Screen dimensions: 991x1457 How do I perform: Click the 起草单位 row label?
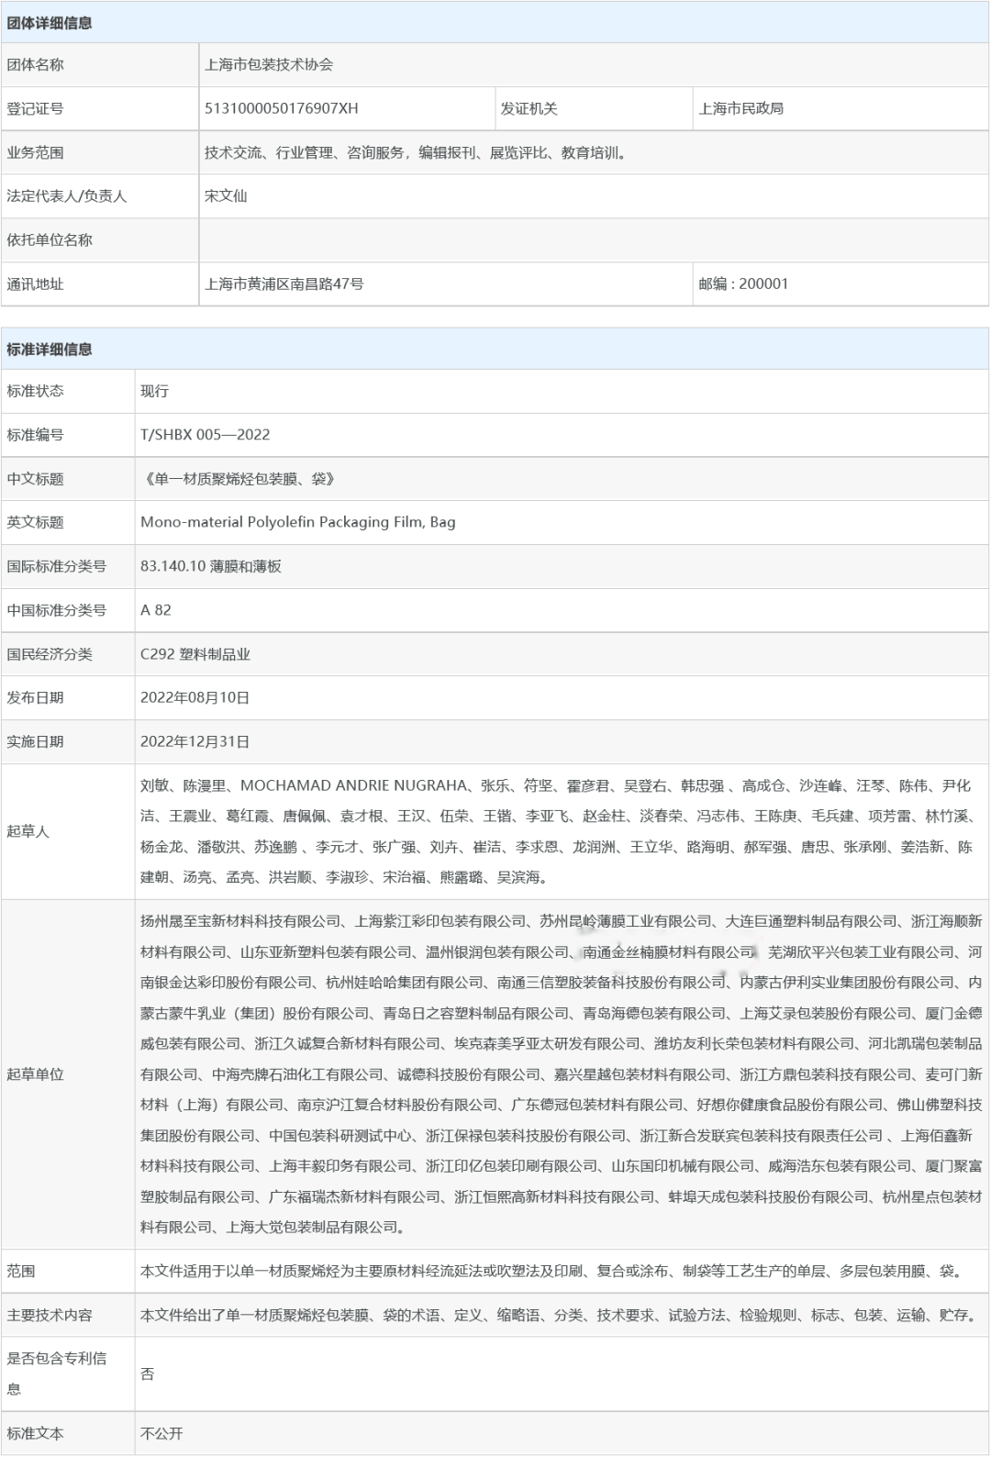36,1073
